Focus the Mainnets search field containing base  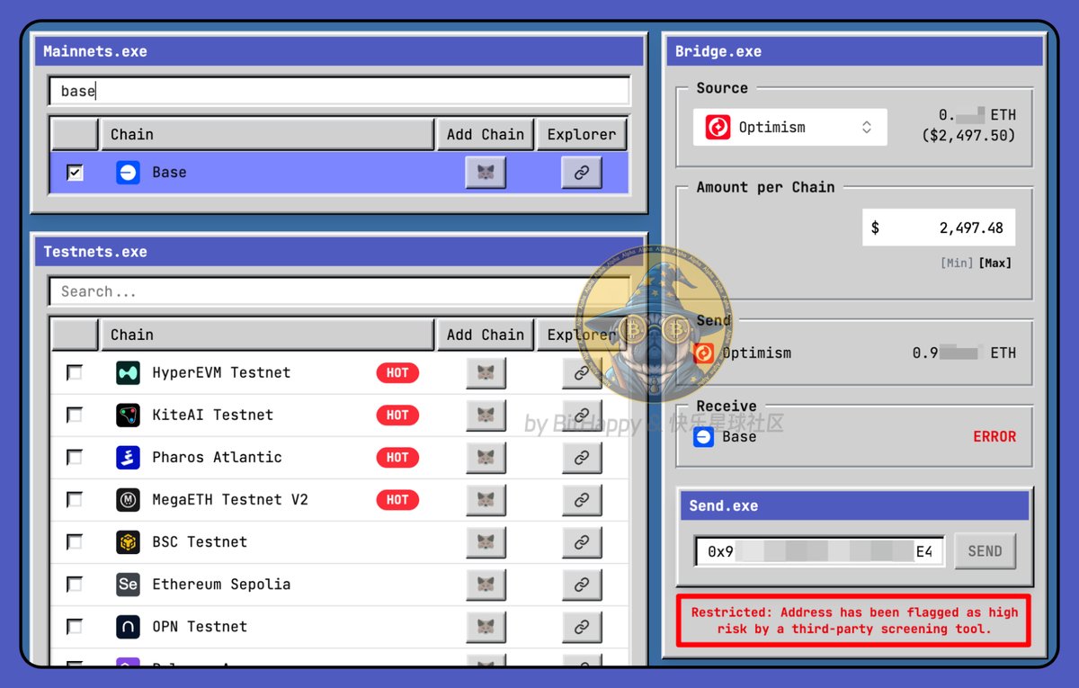pos(339,91)
